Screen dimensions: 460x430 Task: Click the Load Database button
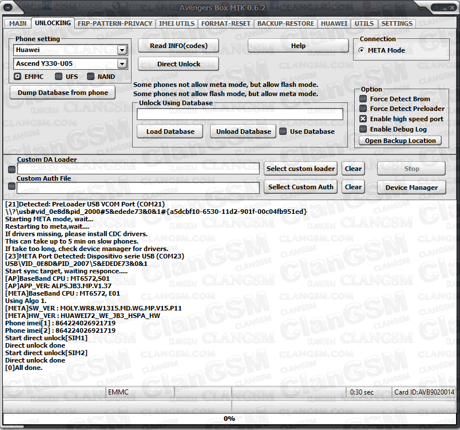click(170, 132)
